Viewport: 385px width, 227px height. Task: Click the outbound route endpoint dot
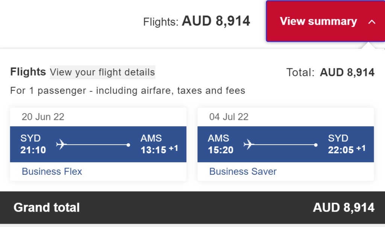tap(128, 145)
